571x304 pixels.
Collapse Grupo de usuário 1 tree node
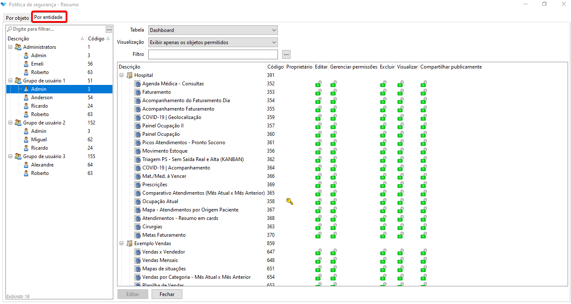pos(10,81)
